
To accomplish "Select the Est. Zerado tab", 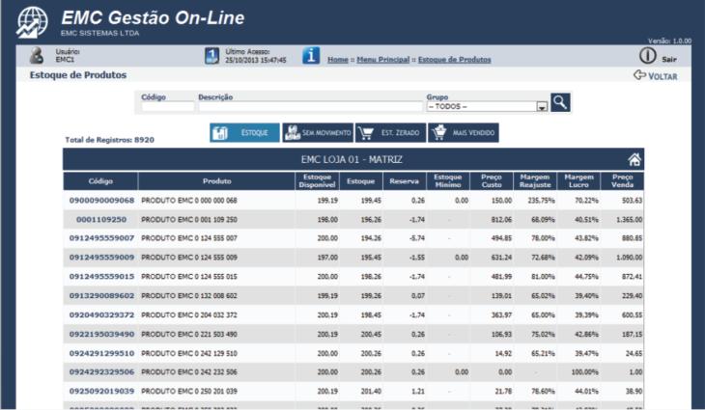I will (390, 133).
